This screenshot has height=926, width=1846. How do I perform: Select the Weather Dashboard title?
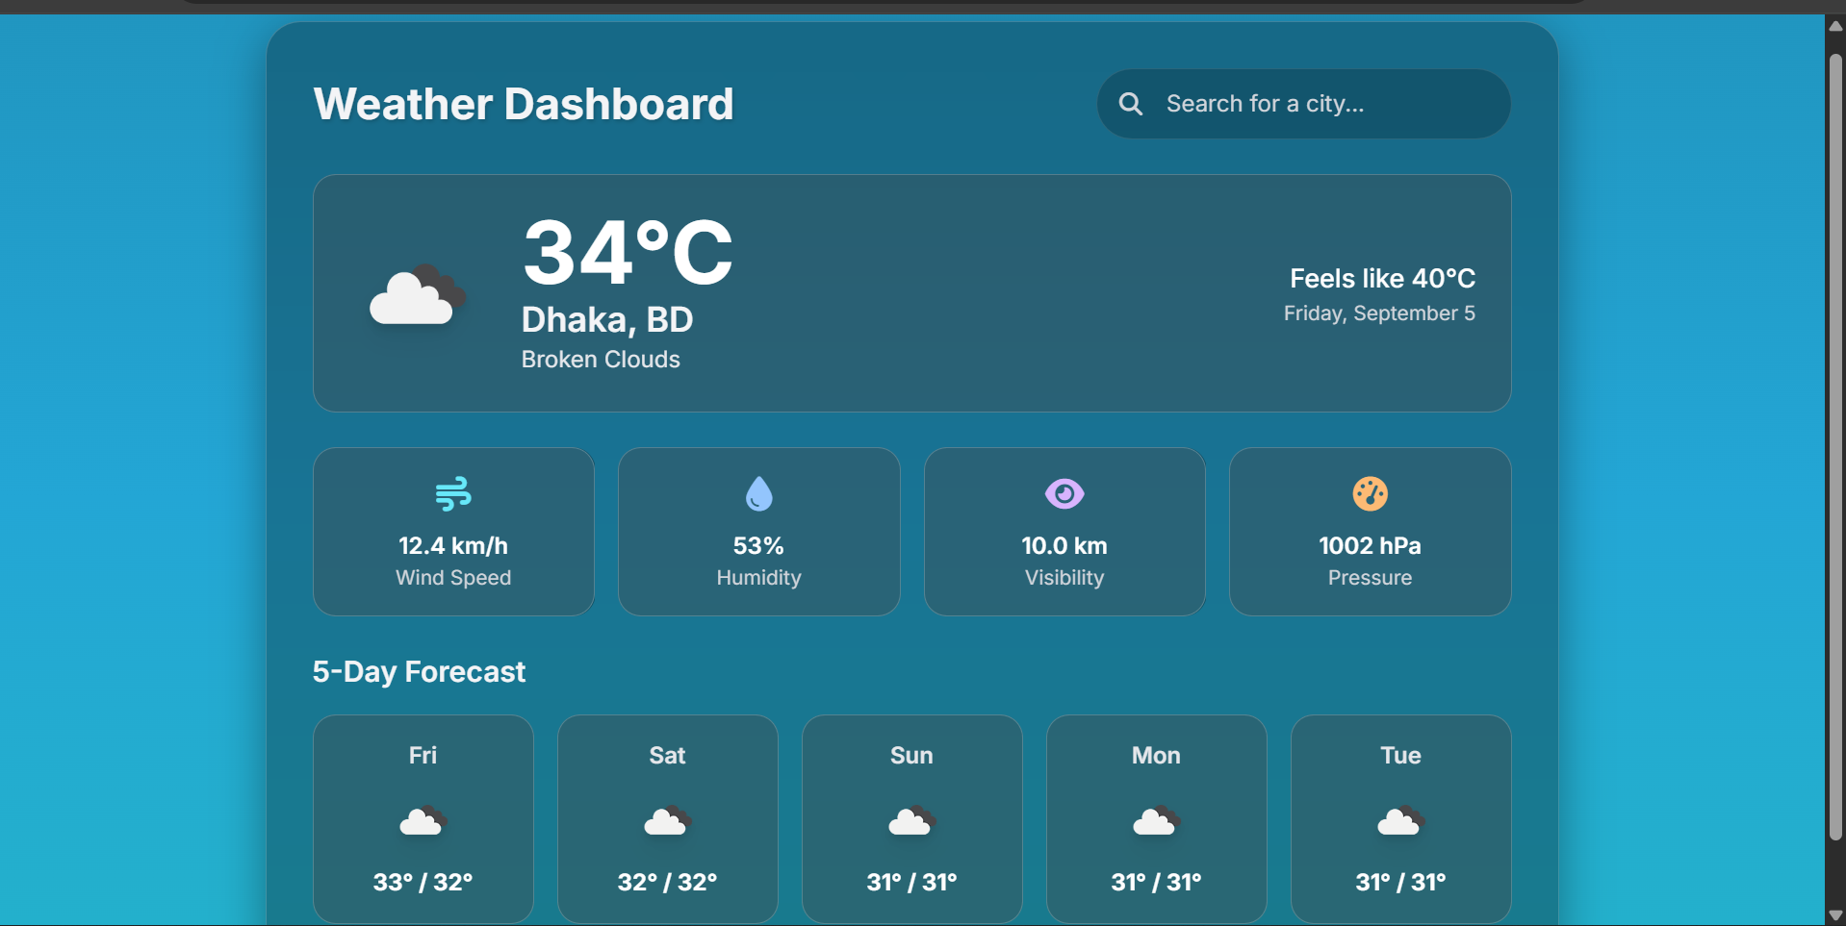point(524,104)
